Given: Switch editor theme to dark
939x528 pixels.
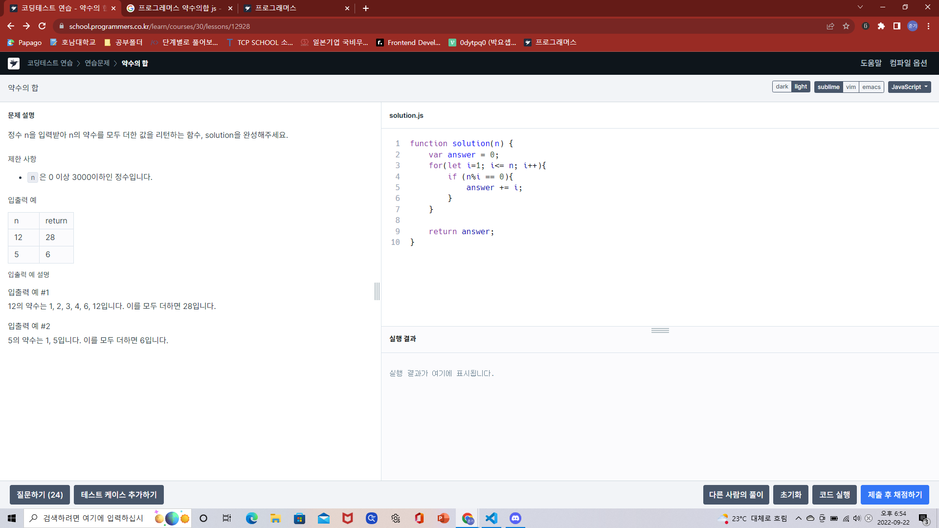Looking at the screenshot, I should coord(782,87).
